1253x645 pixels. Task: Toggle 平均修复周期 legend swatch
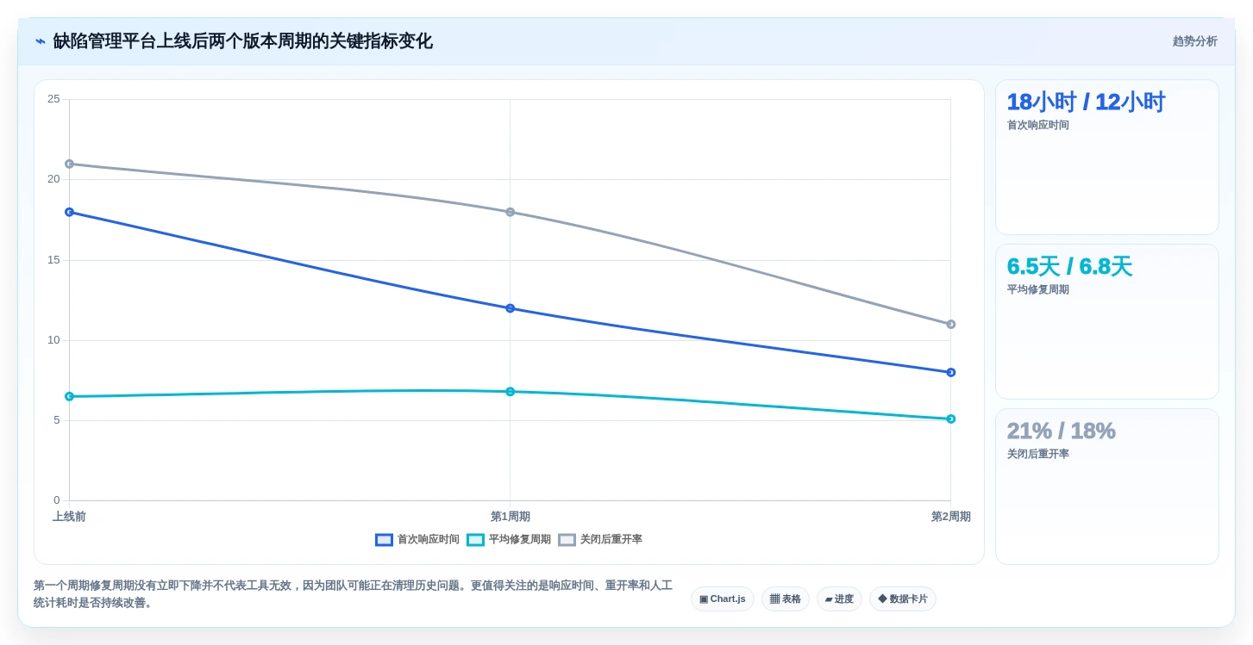coord(475,540)
